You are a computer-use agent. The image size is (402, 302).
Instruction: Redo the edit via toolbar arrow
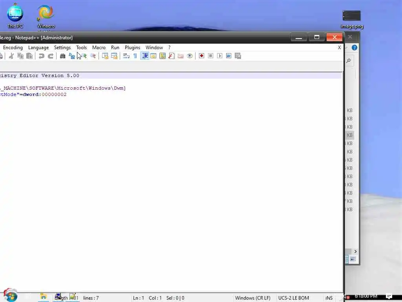coord(51,56)
